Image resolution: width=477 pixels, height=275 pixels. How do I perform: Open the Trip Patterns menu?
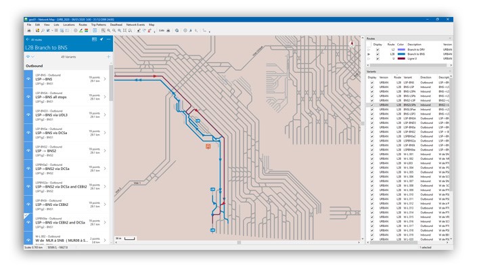(x=99, y=24)
